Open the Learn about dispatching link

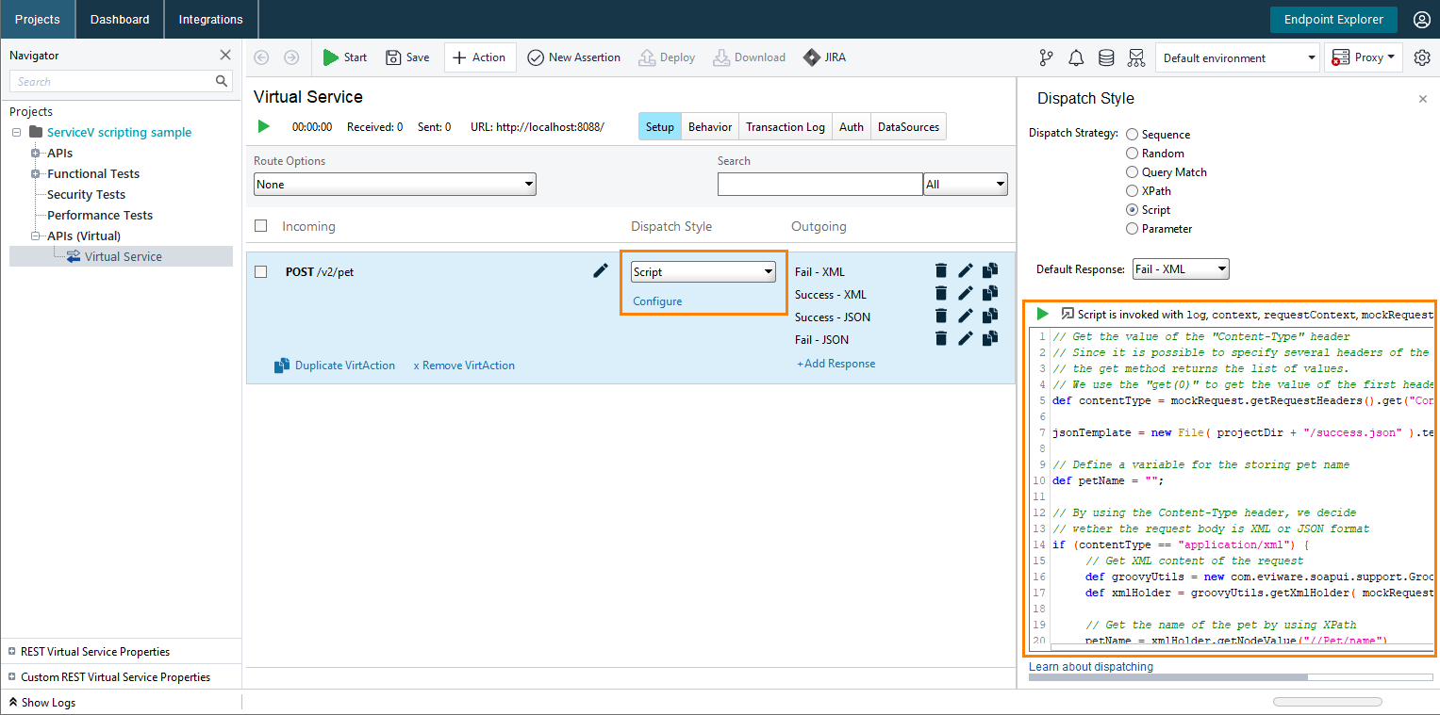(1090, 666)
